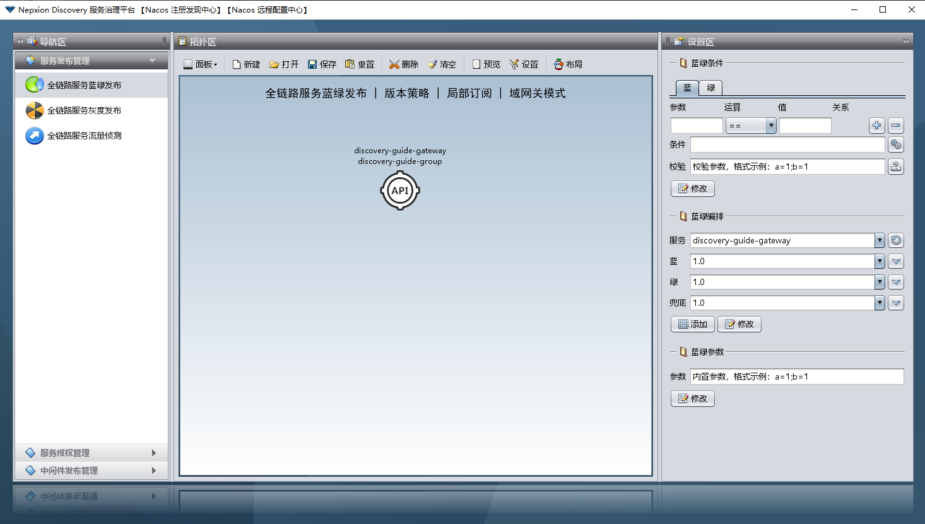Expand the 中间件发布管理 section
Image resolution: width=925 pixels, height=524 pixels.
point(91,470)
